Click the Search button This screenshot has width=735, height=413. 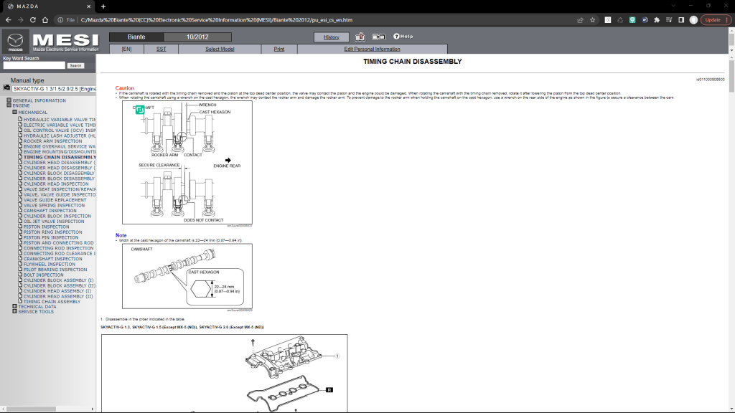[75, 64]
